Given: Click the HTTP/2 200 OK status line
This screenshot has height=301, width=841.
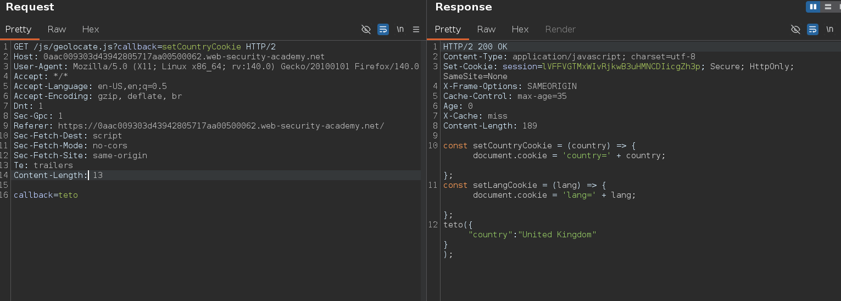Looking at the screenshot, I should [475, 47].
